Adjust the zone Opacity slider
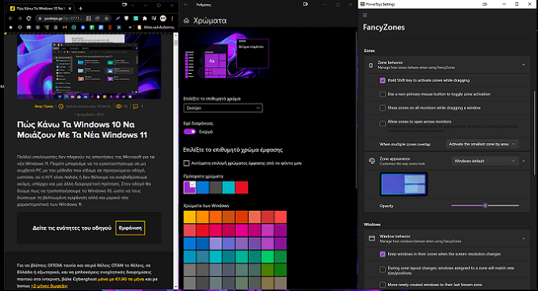538x291 pixels. coord(485,206)
